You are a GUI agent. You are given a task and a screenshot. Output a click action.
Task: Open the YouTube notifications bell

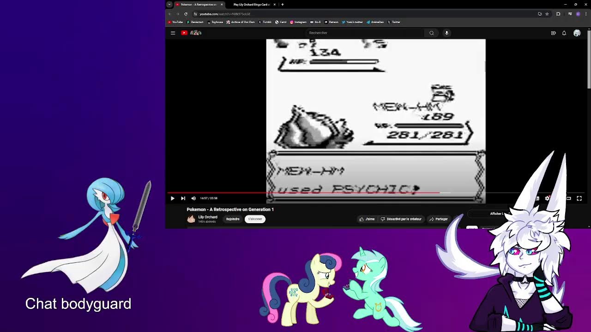[x=564, y=33]
